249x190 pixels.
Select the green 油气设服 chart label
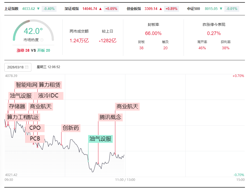point(100,139)
